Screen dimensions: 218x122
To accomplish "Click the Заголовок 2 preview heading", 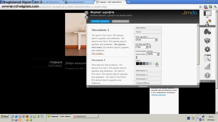I will pyautogui.click(x=98, y=60).
